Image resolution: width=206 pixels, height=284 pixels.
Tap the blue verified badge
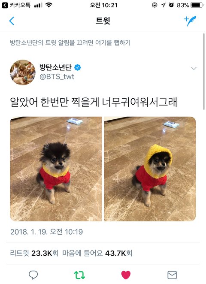78,67
